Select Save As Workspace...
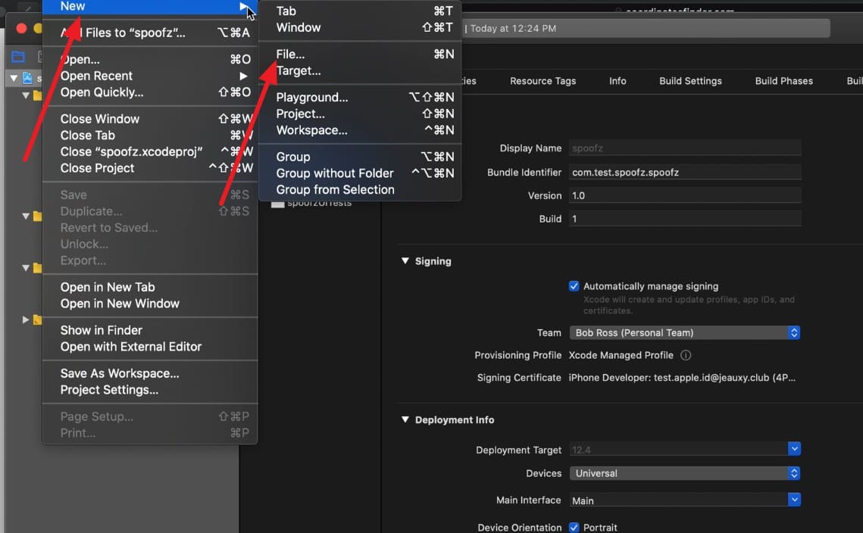863x533 pixels. pyautogui.click(x=150, y=373)
